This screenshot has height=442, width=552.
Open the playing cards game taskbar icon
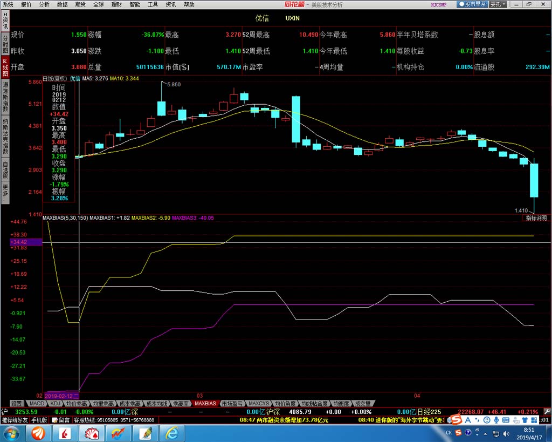pyautogui.click(x=92, y=433)
